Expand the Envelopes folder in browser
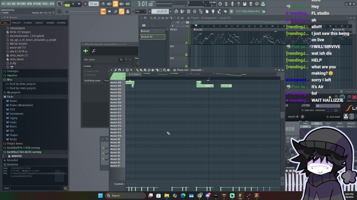 coord(13,71)
